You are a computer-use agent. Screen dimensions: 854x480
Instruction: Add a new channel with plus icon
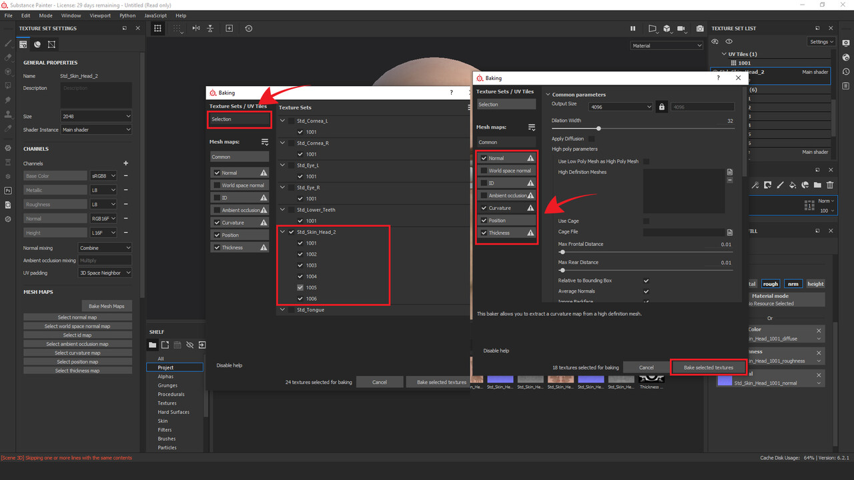(x=125, y=163)
